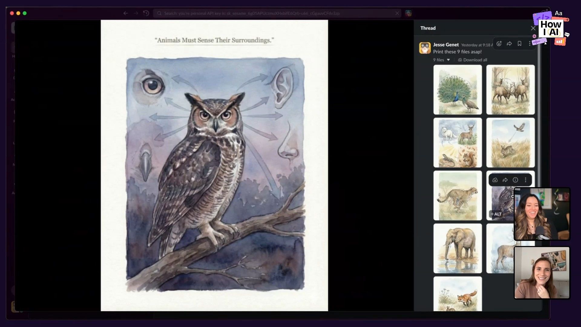Open the running cheetah thumbnail

coord(458,196)
